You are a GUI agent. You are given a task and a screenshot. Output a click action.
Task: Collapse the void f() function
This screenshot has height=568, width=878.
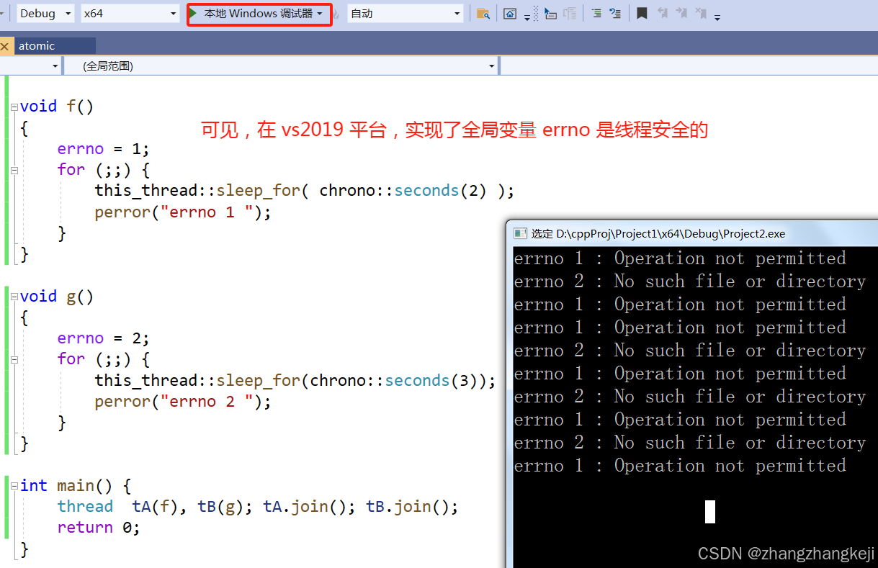(x=14, y=107)
